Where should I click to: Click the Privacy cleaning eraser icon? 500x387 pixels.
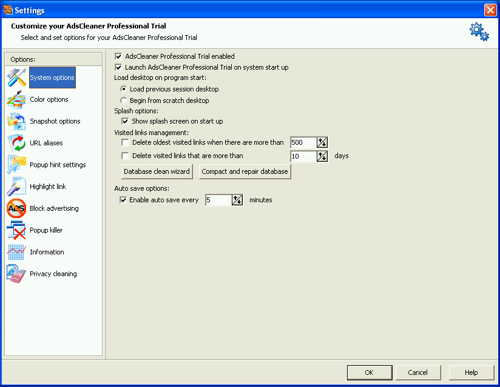16,274
